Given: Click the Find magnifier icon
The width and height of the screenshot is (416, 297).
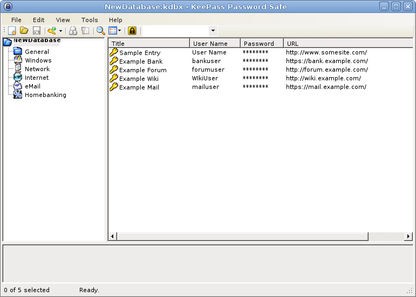Looking at the screenshot, I should [x=100, y=31].
